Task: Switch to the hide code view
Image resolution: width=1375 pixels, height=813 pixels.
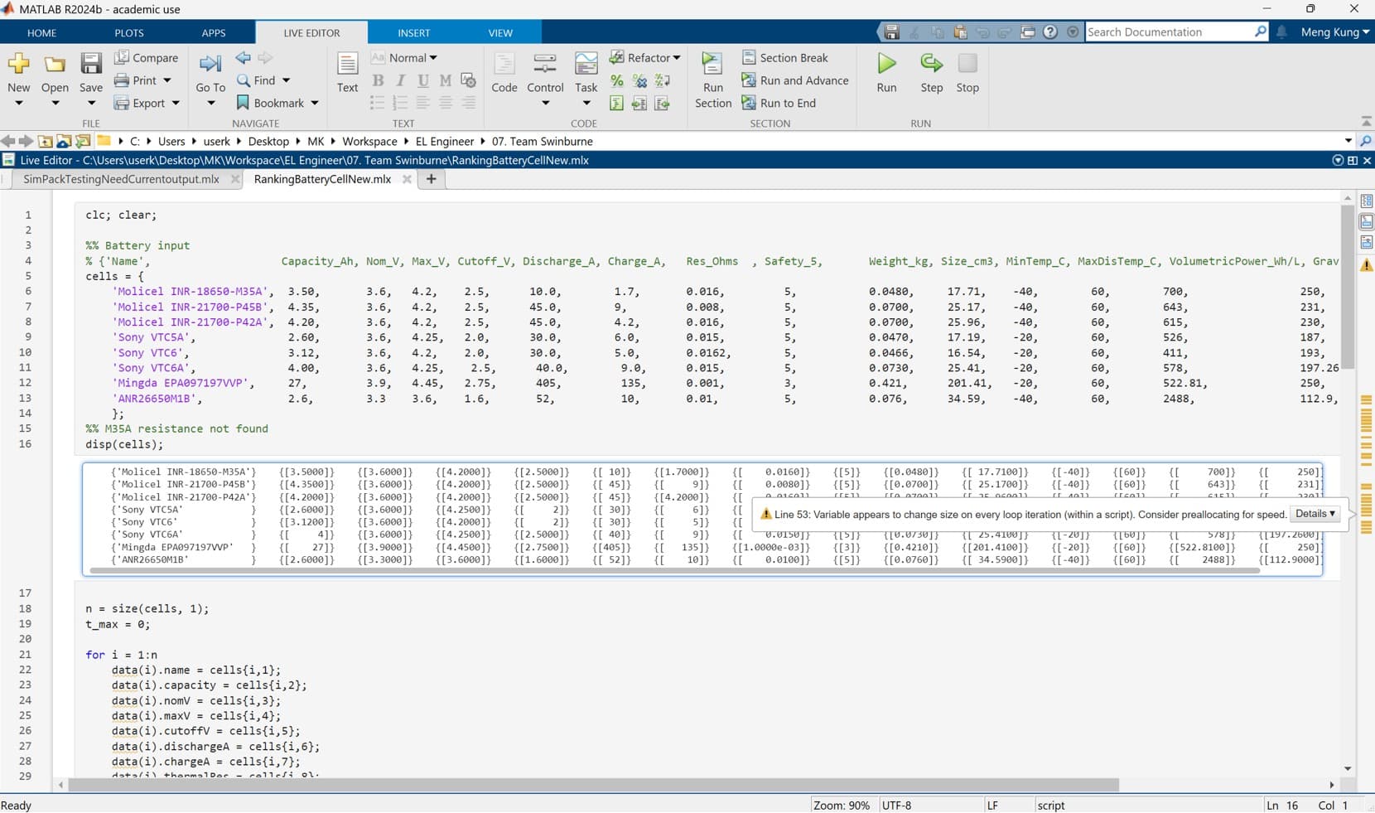Action: [1367, 242]
